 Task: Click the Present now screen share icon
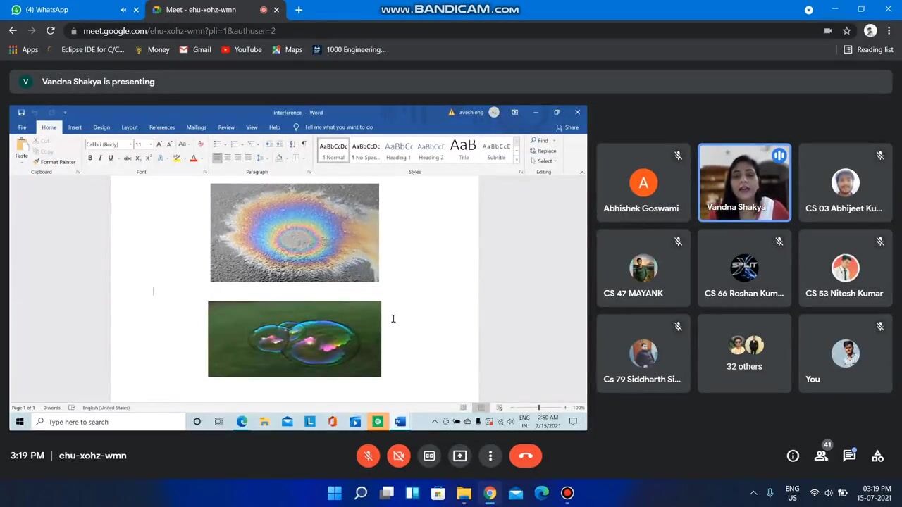coord(459,456)
